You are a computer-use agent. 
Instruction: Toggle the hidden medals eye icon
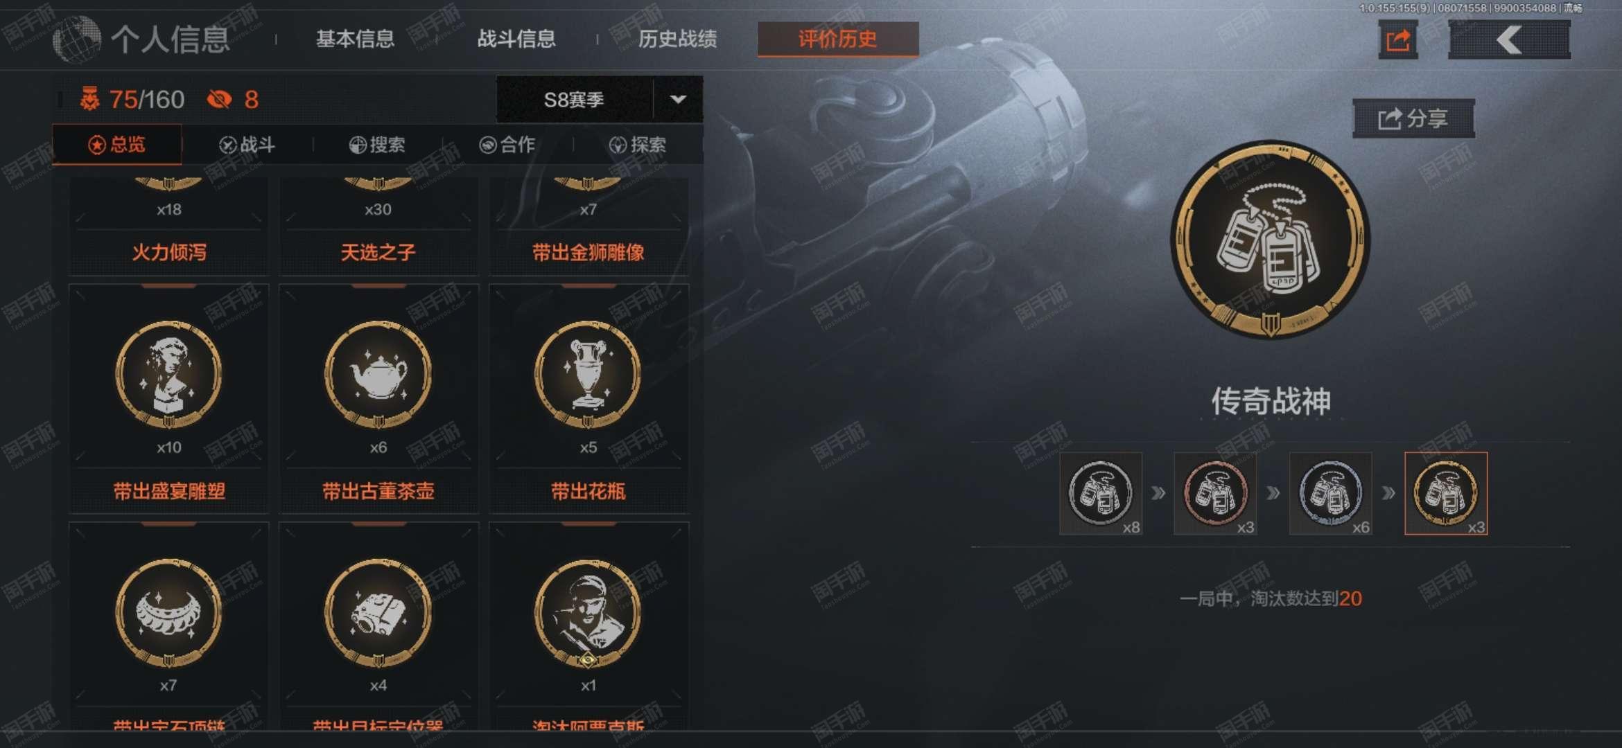tap(219, 99)
